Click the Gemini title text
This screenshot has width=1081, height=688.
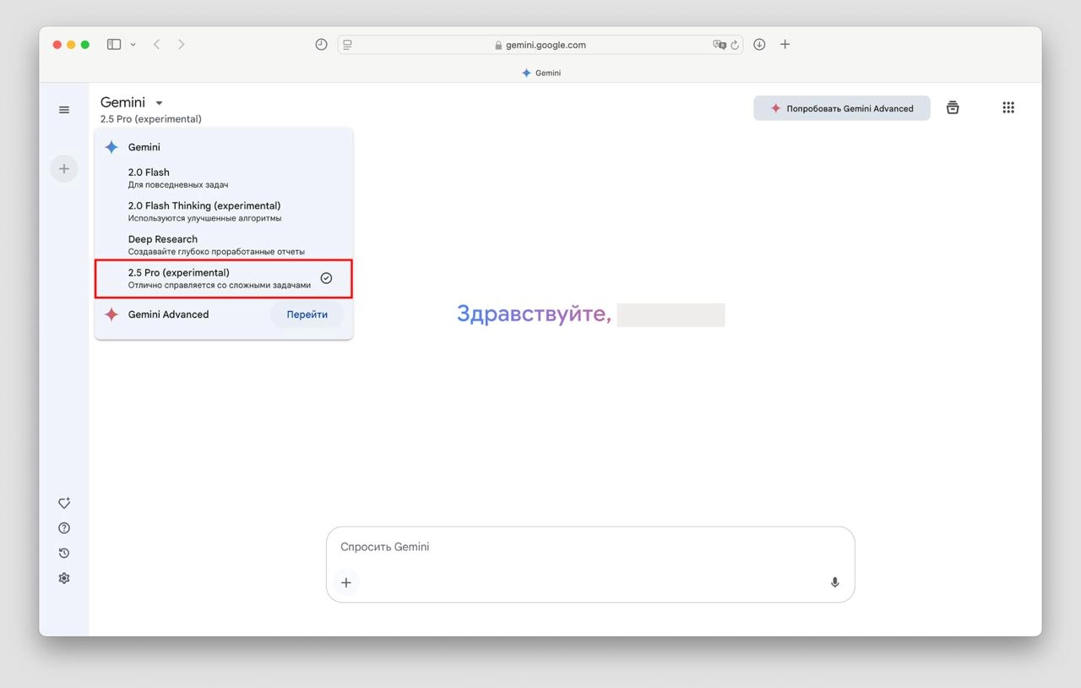tap(122, 102)
